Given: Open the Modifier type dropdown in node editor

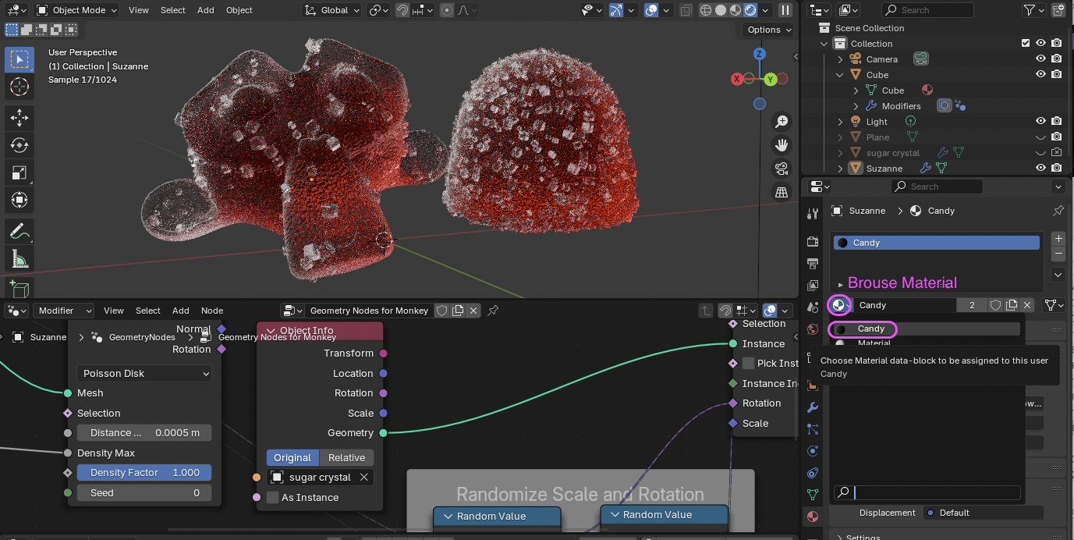Looking at the screenshot, I should pos(63,311).
